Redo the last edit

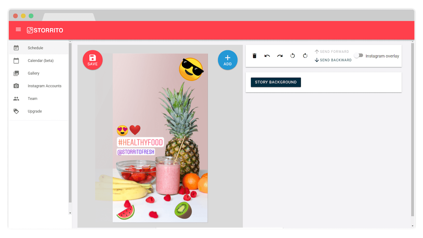click(280, 56)
